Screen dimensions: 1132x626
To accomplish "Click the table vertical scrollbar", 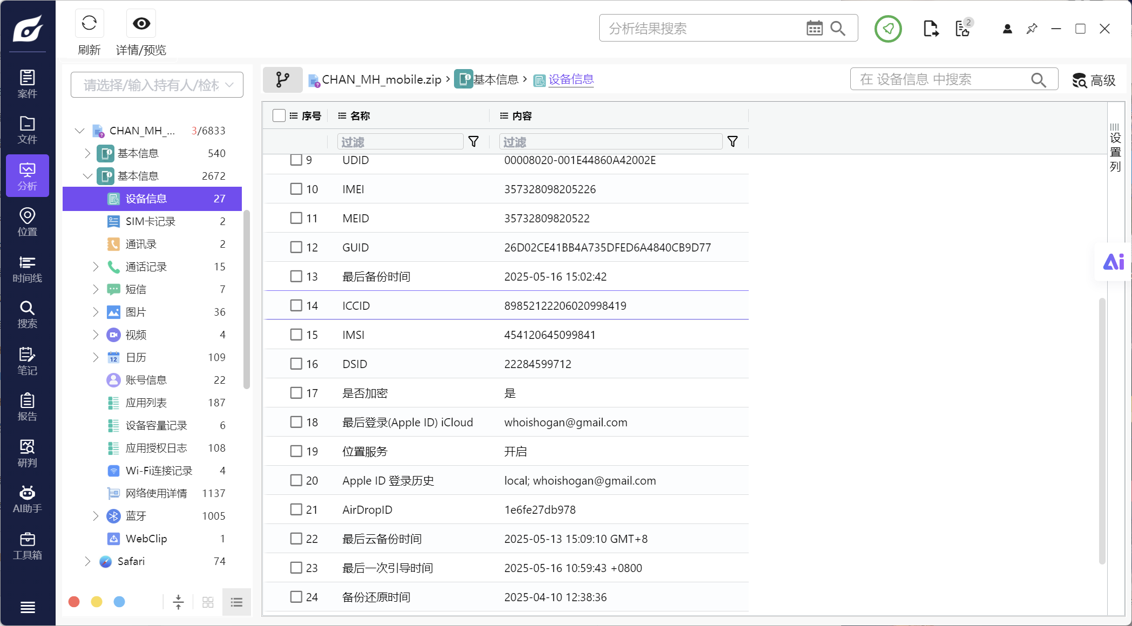I will click(1102, 431).
